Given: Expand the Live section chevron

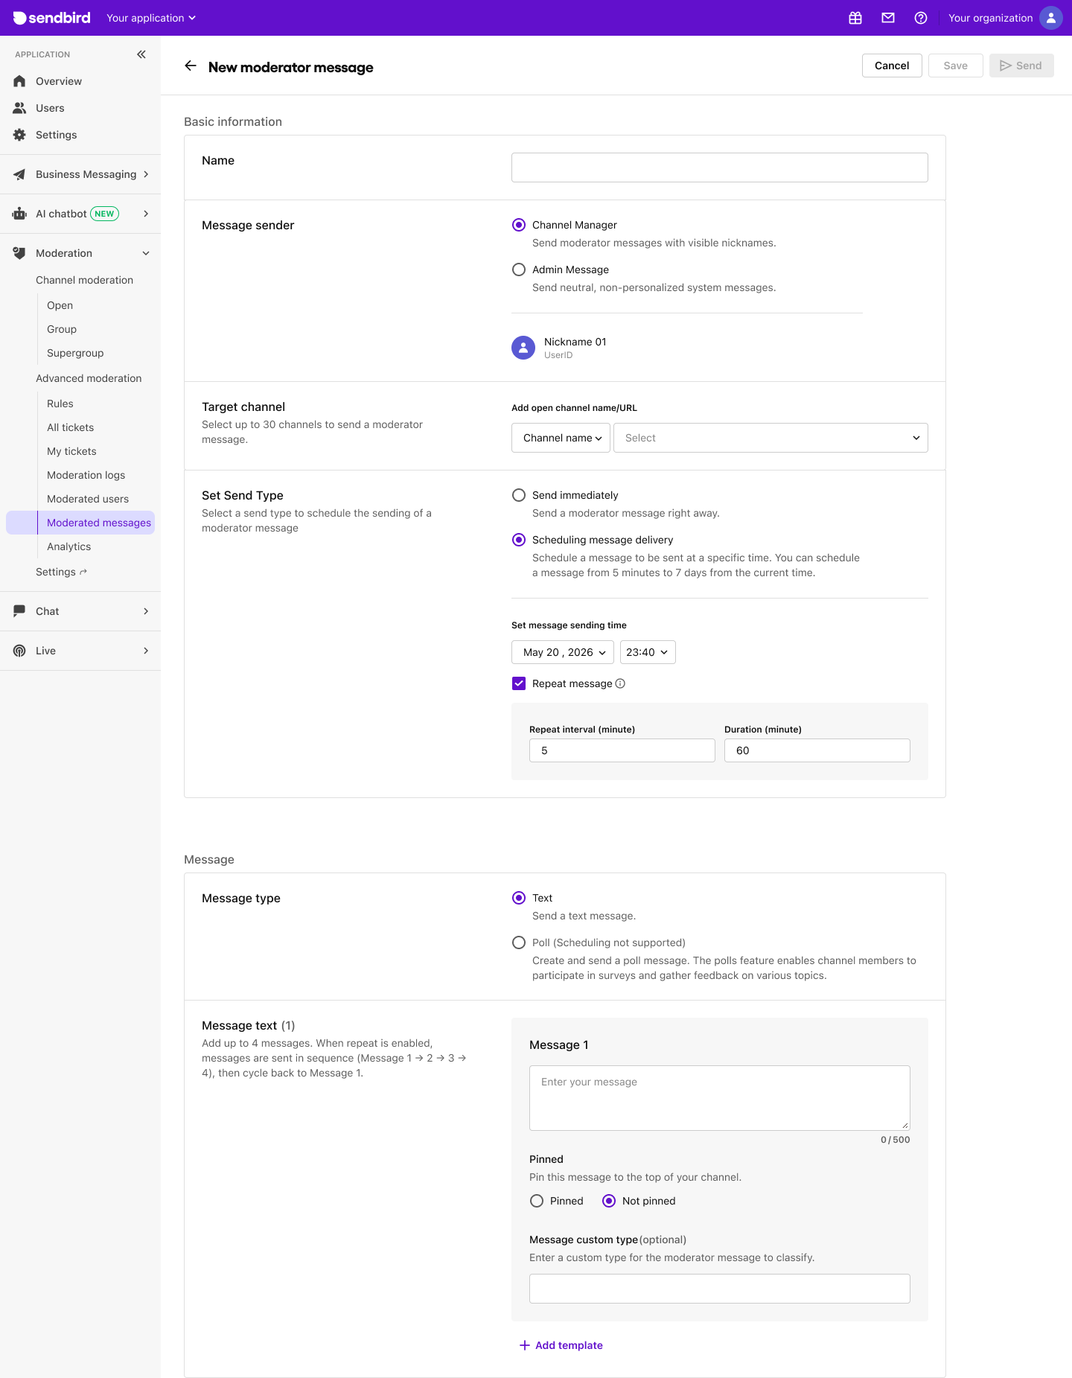Looking at the screenshot, I should pos(146,651).
